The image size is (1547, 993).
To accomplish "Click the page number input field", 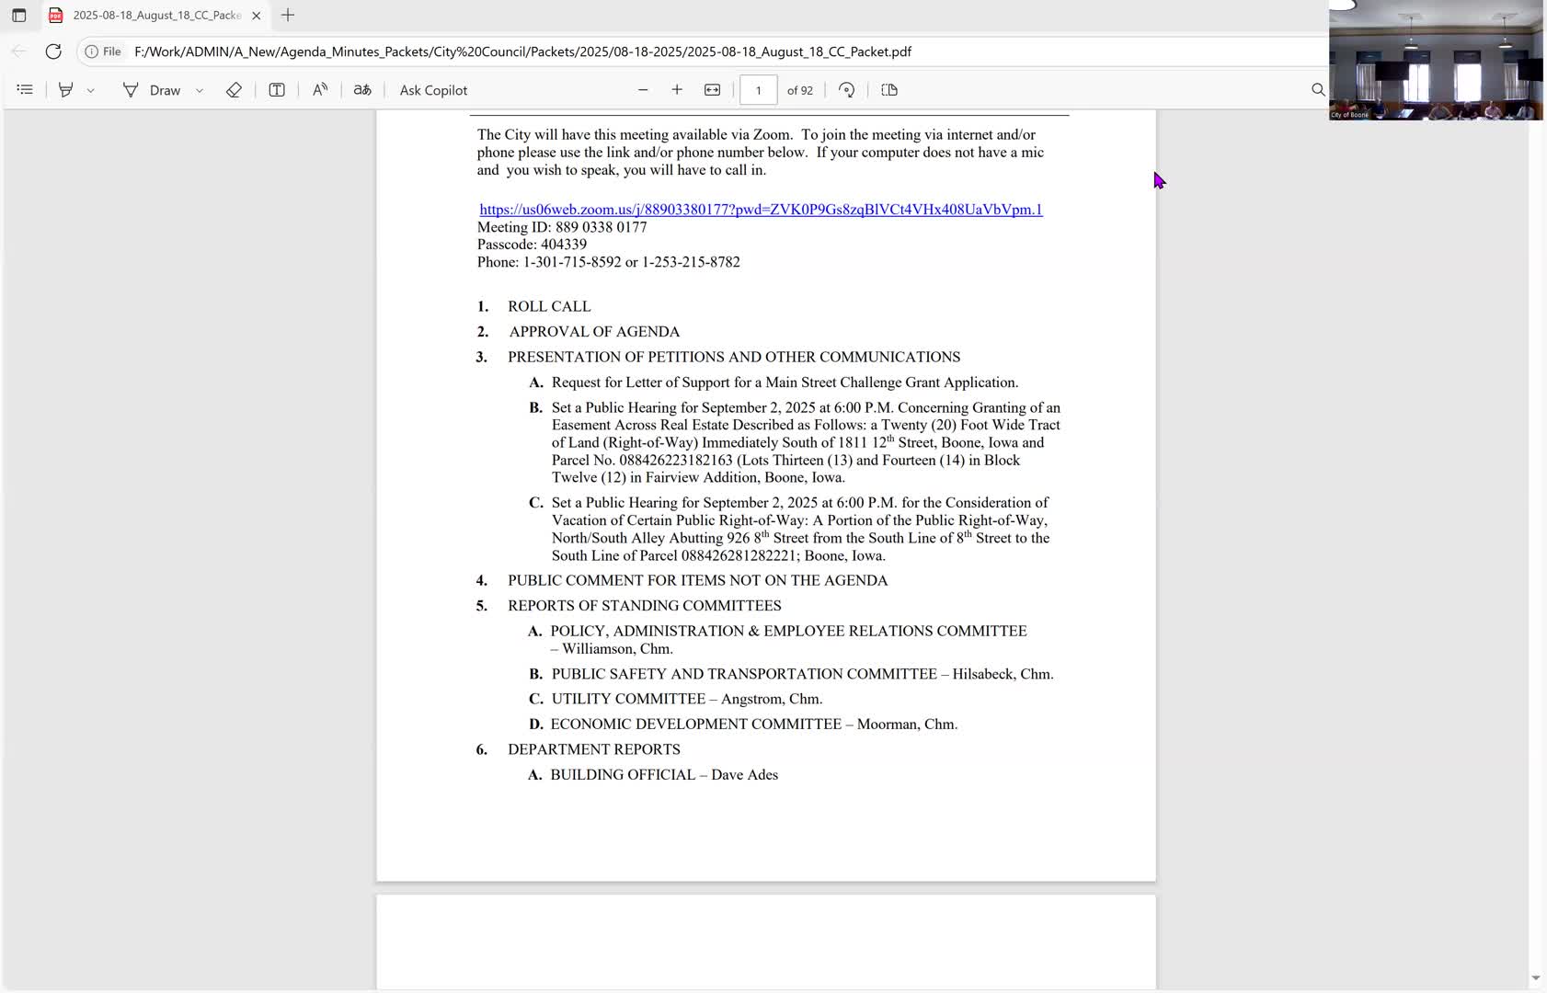I will click(758, 90).
